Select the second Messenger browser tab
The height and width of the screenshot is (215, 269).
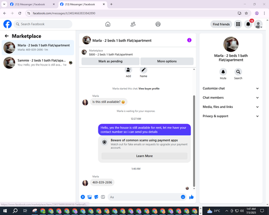[82, 4]
